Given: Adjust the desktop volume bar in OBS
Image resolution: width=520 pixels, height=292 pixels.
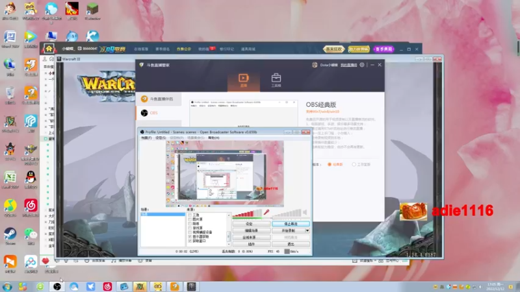Looking at the screenshot, I should click(x=287, y=213).
